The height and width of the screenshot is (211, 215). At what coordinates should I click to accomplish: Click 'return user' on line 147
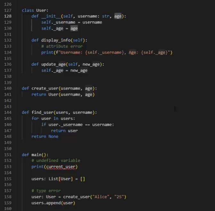point(64,131)
